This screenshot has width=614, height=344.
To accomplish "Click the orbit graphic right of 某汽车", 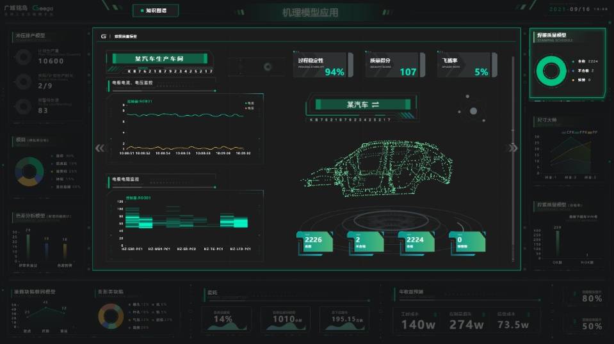I will tap(472, 109).
